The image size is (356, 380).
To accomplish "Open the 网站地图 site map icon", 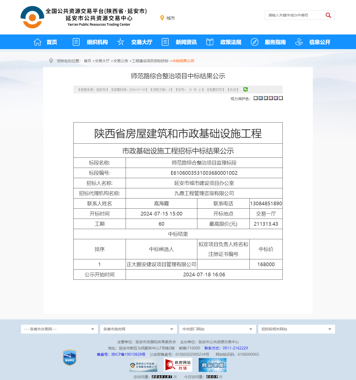I will 212,365.
